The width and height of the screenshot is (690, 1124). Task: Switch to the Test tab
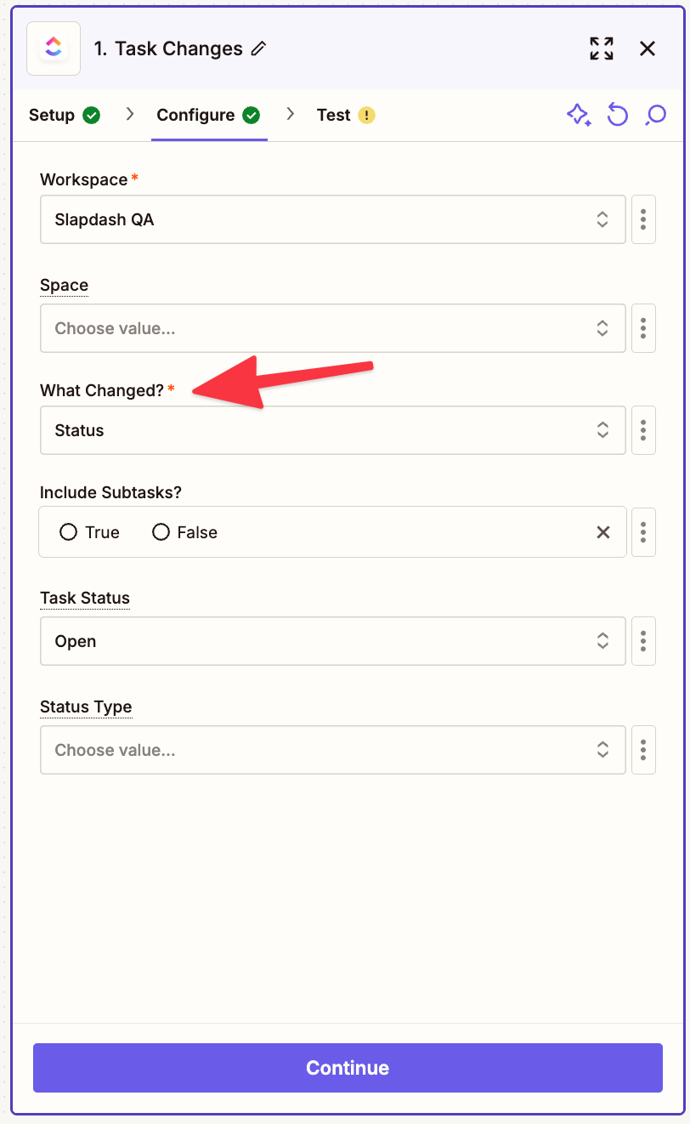click(x=346, y=115)
